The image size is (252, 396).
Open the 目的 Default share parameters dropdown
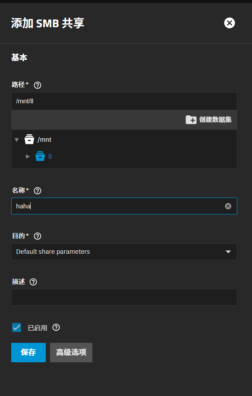tap(124, 252)
